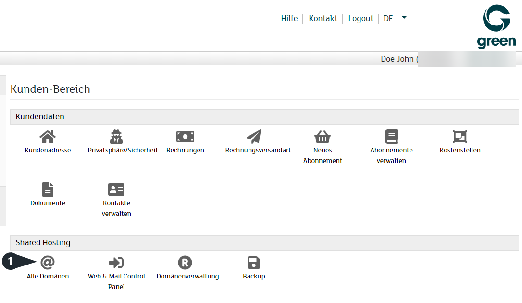The image size is (522, 303).
Task: Select Alle Domänen with the @ icon
Action: click(x=48, y=263)
